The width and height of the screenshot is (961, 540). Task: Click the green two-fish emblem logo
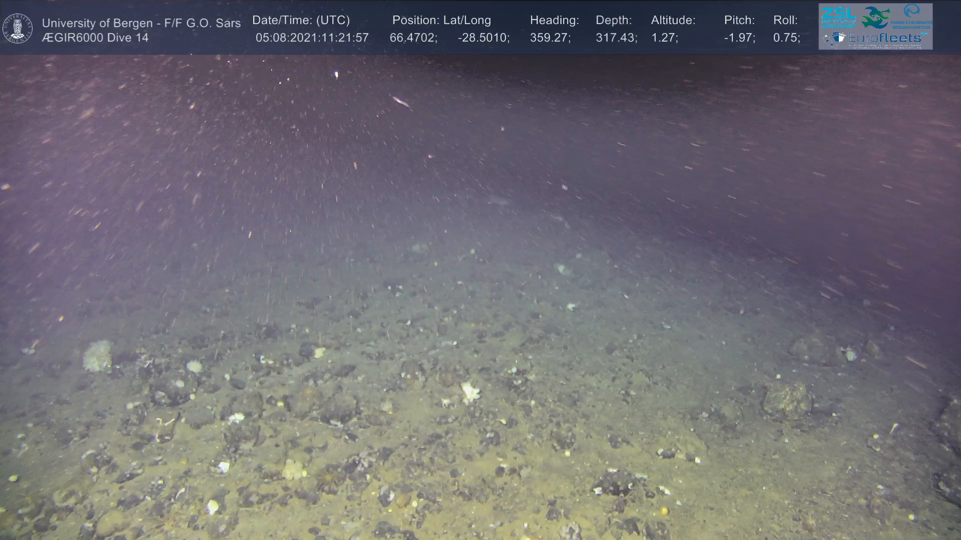click(x=875, y=17)
